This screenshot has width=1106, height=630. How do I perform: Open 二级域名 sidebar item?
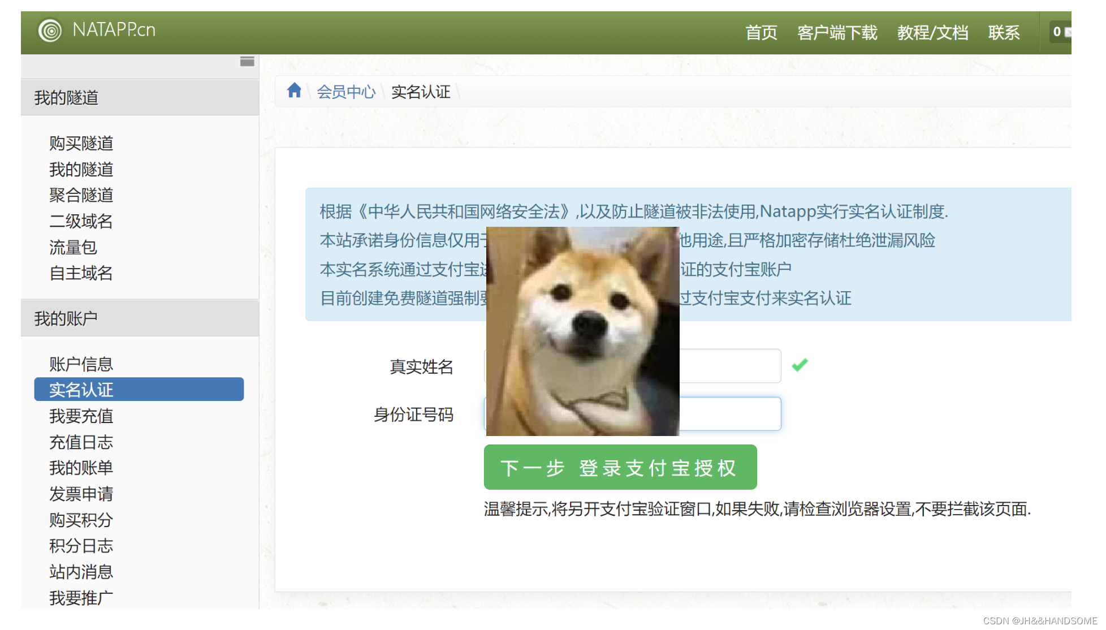81,221
